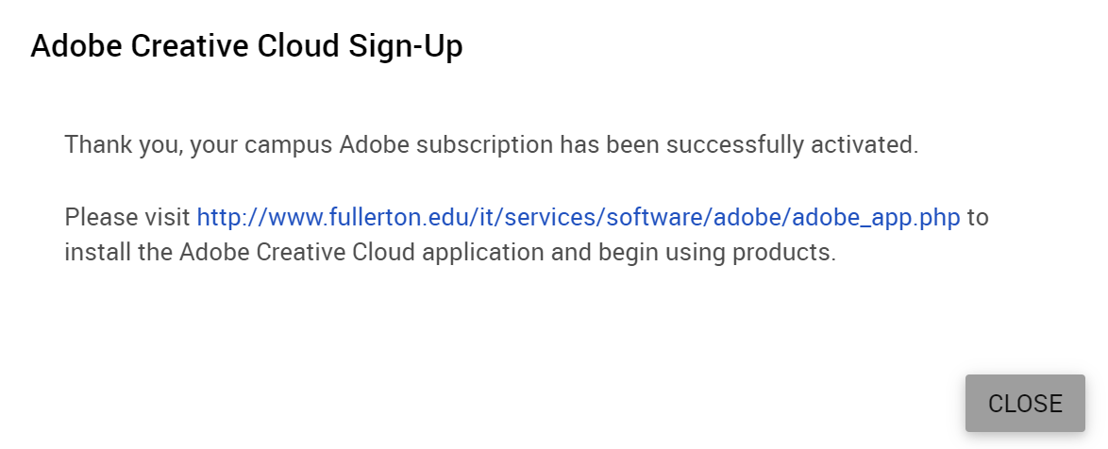Click the CLOSE button
This screenshot has height=449, width=1108.
1025,403
